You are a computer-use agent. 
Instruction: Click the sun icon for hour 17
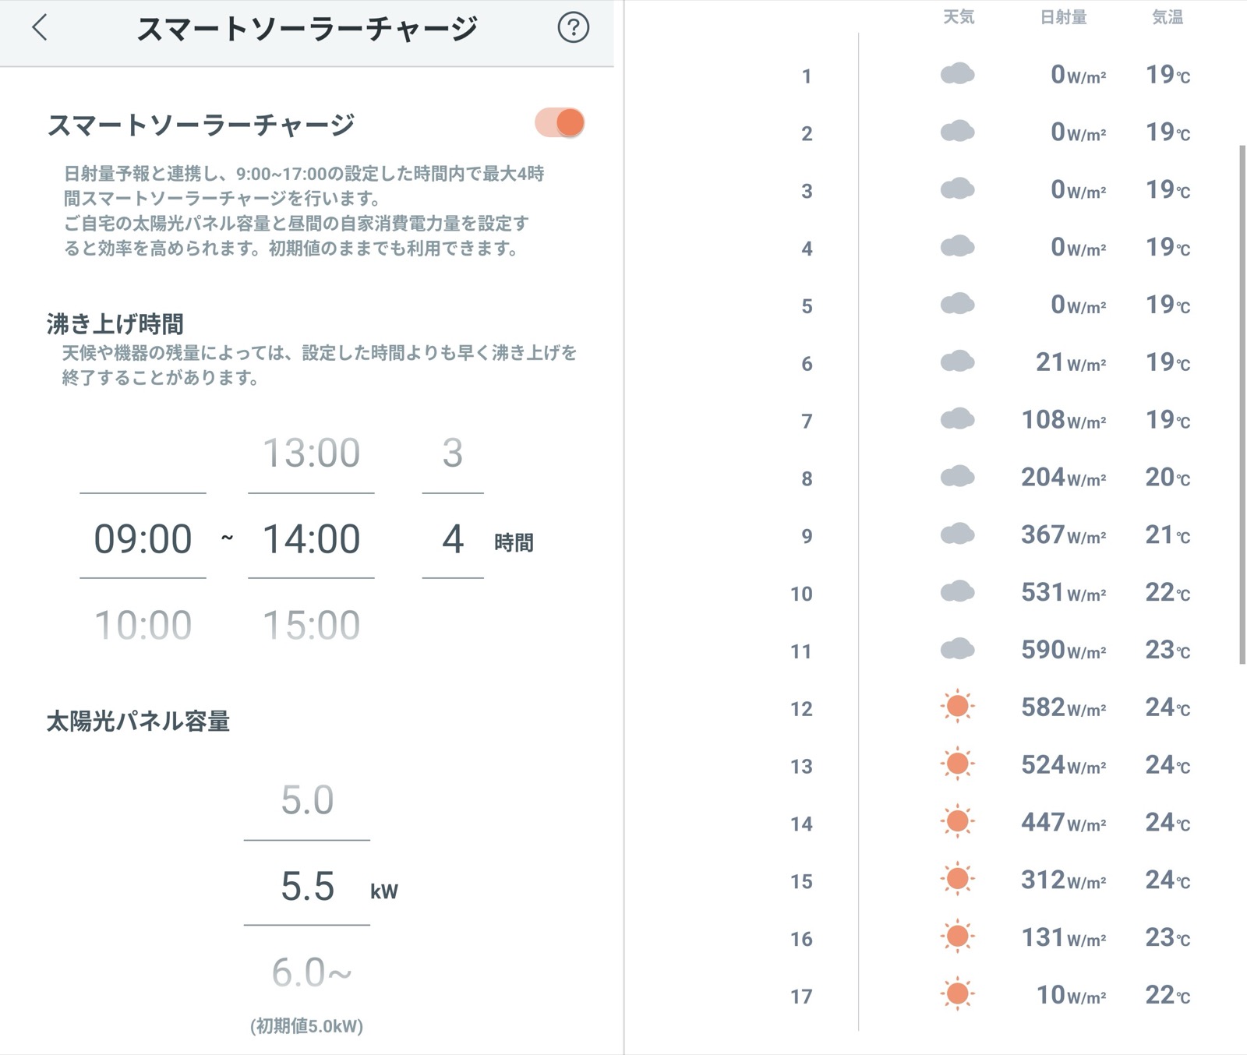click(958, 994)
